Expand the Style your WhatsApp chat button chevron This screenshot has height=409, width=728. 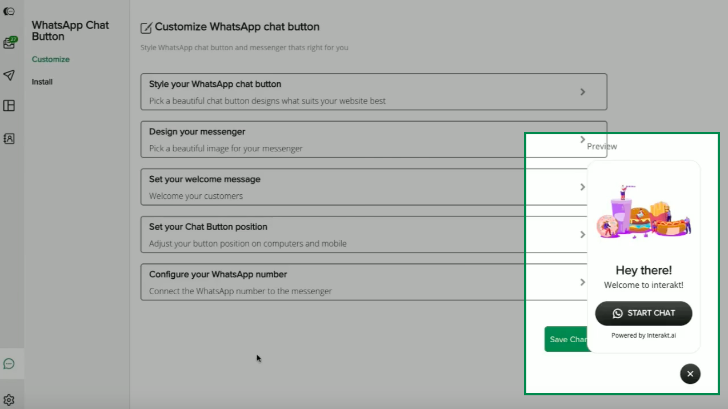point(583,92)
